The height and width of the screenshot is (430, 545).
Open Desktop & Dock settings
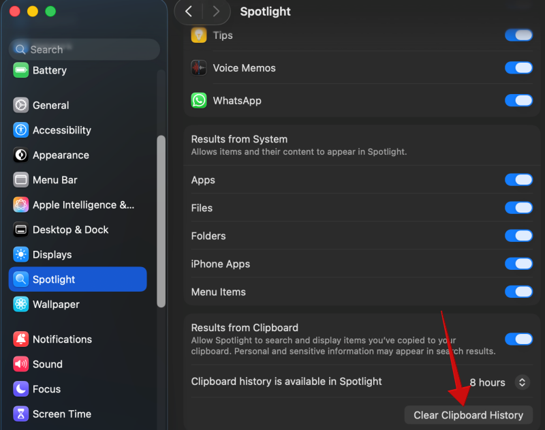coord(22,230)
